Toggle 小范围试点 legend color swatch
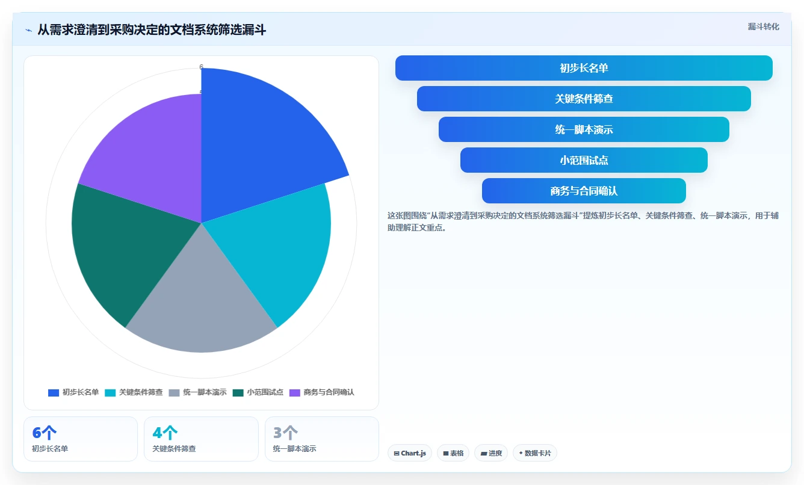 (x=238, y=392)
